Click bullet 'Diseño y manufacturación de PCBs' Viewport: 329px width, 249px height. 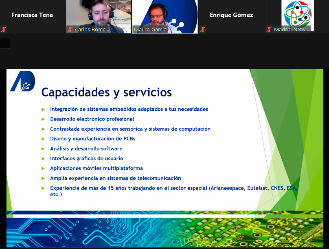tap(92, 139)
